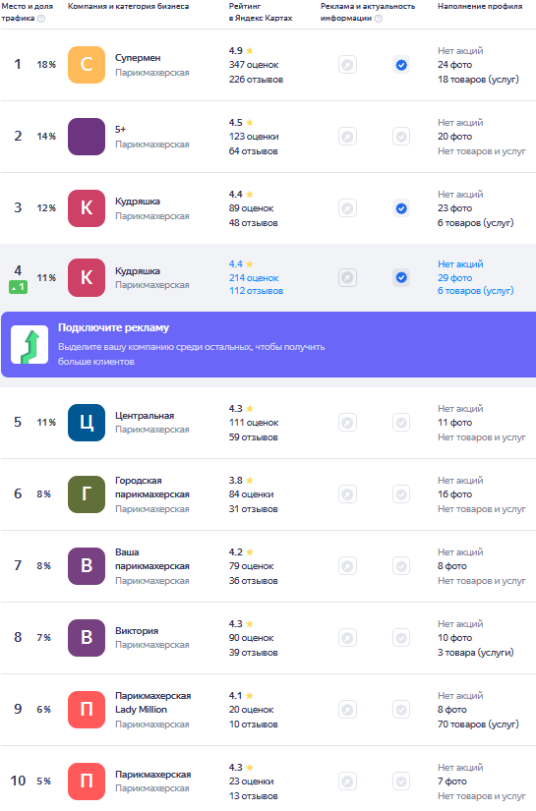This screenshot has width=536, height=811.
Task: Click the green Г logo of Городская парикмахерская
Action: point(87,493)
